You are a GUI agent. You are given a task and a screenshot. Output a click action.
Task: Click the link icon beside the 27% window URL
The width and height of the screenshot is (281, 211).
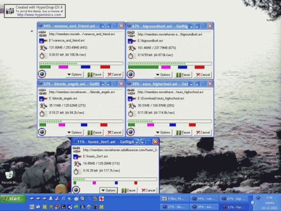tap(42, 92)
